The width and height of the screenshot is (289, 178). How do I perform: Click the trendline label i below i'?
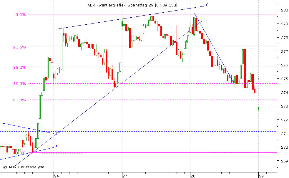[x=207, y=19]
